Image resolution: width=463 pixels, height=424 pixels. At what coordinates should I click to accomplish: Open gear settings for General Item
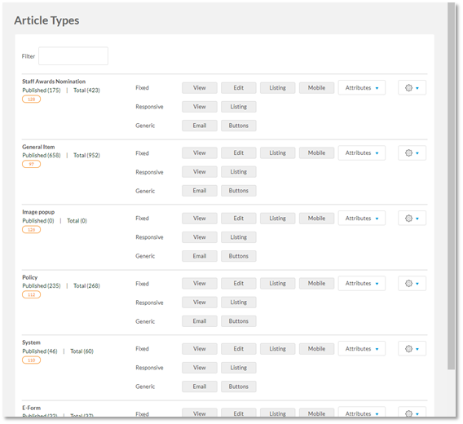coord(412,153)
